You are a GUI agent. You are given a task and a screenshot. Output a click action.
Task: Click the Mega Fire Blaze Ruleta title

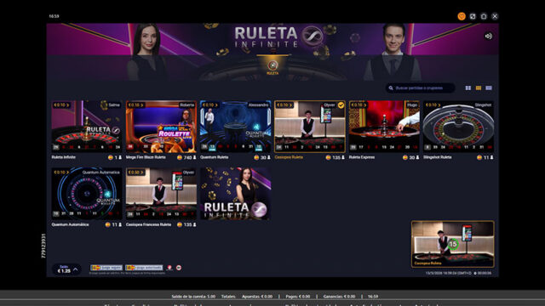(x=146, y=157)
